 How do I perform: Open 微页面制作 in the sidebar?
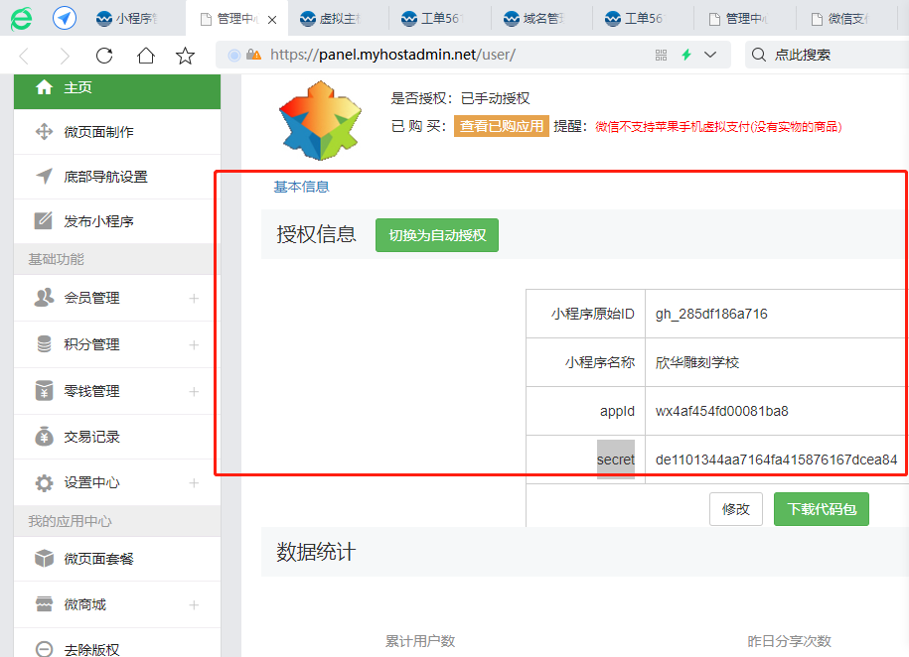tap(98, 132)
